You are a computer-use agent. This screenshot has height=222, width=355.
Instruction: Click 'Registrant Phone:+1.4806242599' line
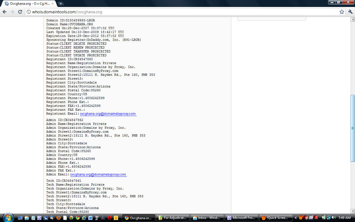tap(75, 98)
